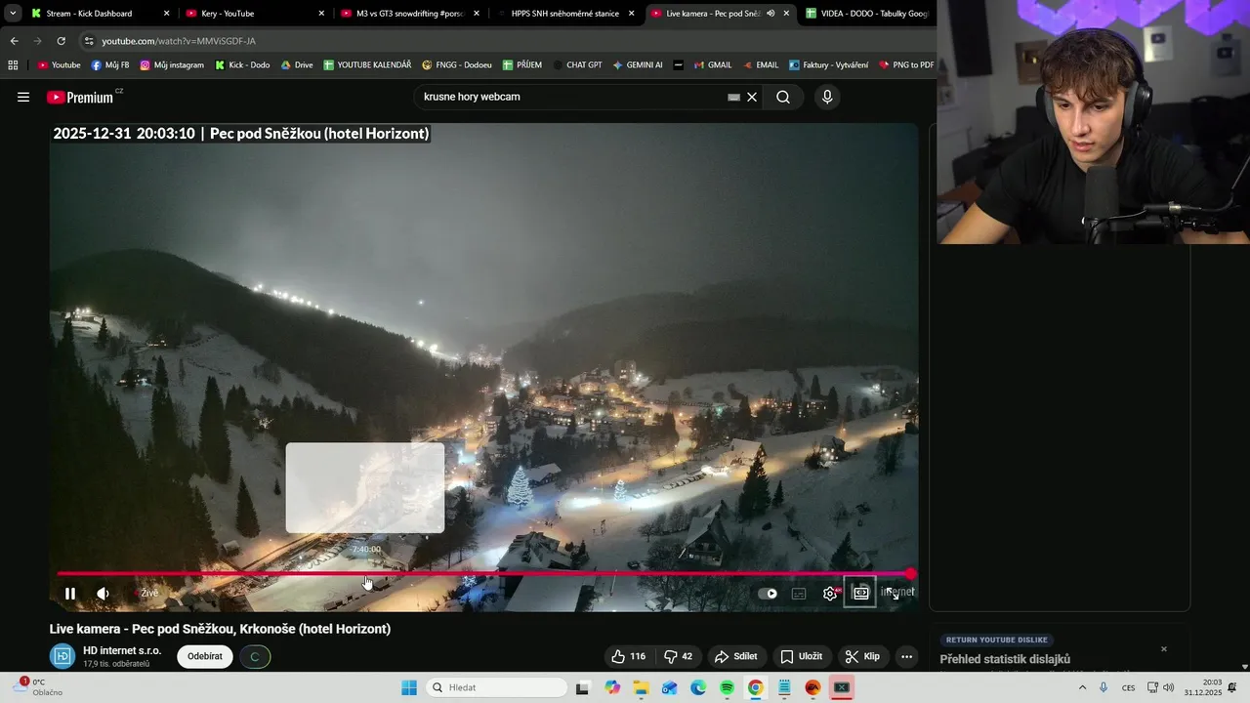
Task: Create a clip with Klip
Action: (862, 656)
